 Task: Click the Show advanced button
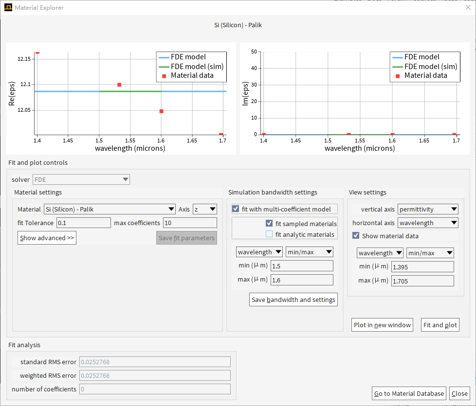point(47,238)
